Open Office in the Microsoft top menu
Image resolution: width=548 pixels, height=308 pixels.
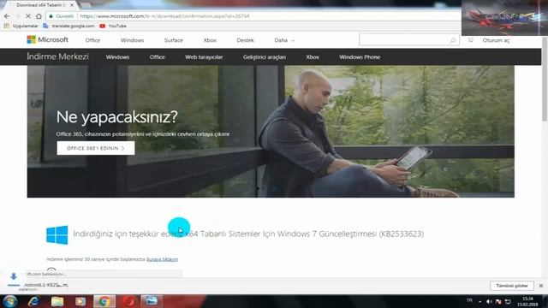point(92,40)
